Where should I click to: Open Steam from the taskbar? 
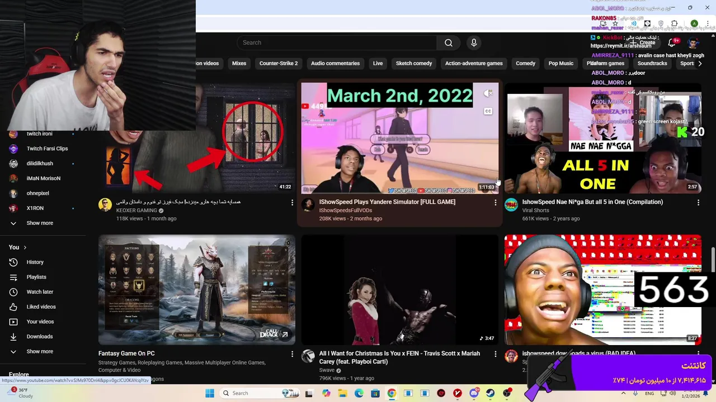point(491,393)
